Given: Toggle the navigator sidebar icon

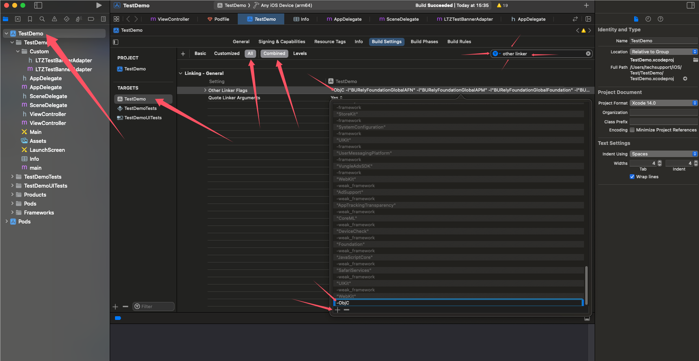Looking at the screenshot, I should tap(38, 5).
